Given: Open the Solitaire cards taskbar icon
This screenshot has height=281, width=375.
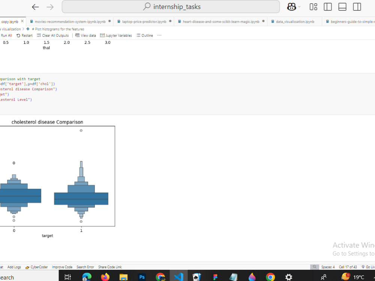Looking at the screenshot, I should pyautogui.click(x=197, y=277).
